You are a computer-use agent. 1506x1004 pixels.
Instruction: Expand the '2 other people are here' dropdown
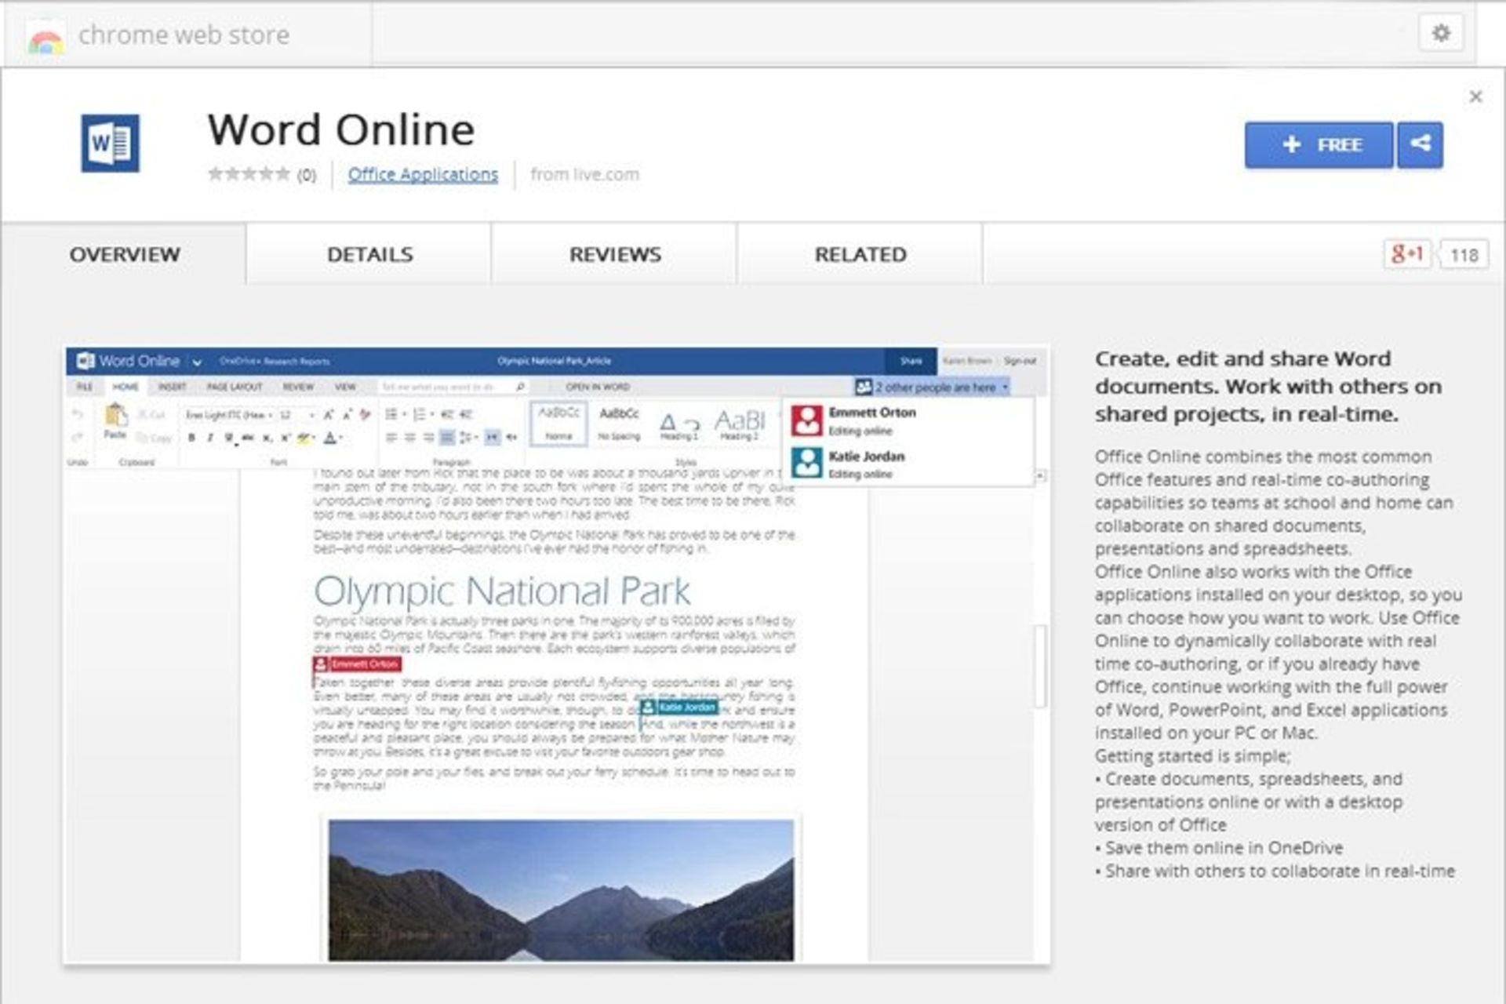pyautogui.click(x=1006, y=387)
